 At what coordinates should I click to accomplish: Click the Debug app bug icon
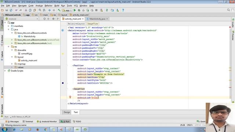[x=79, y=10]
